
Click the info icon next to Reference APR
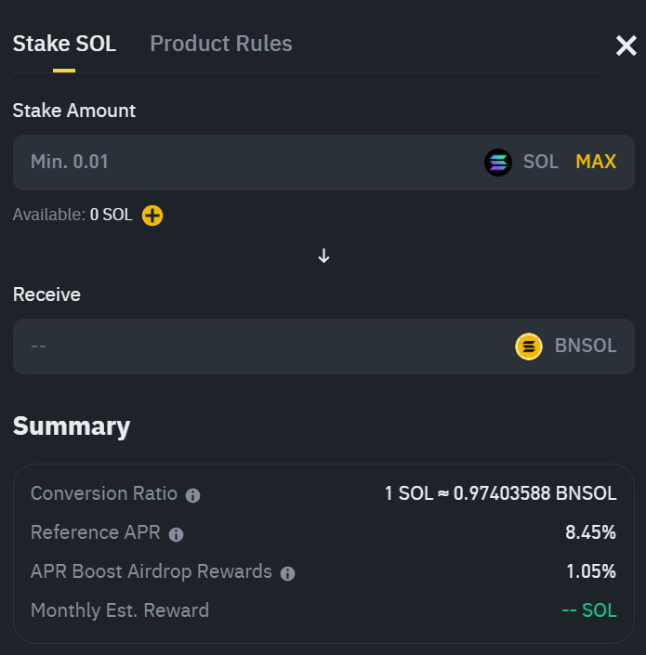coord(176,534)
